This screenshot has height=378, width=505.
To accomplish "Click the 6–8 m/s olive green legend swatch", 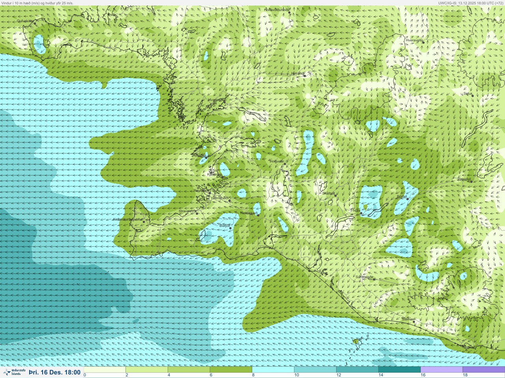I will point(231,370).
